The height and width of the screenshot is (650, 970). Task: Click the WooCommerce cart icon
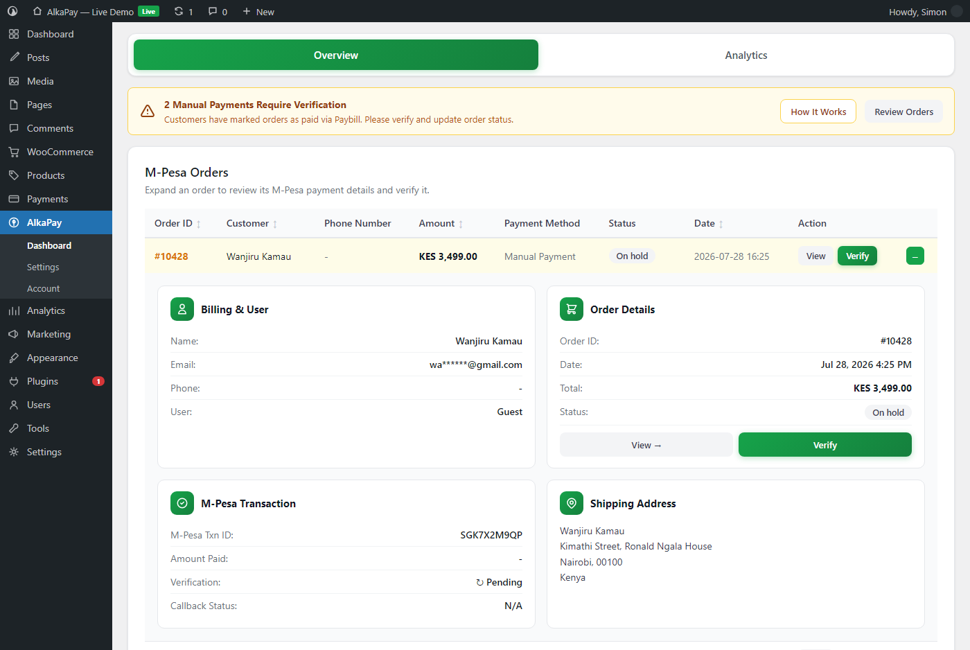coord(14,152)
